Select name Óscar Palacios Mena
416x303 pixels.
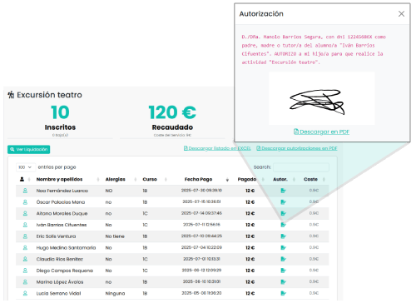[61, 202]
